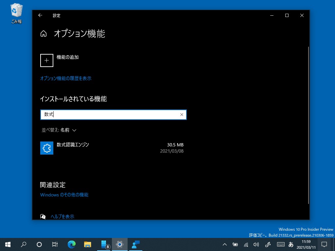335x251 pixels.
Task: Click the back arrow in Settings
Action: (40, 15)
